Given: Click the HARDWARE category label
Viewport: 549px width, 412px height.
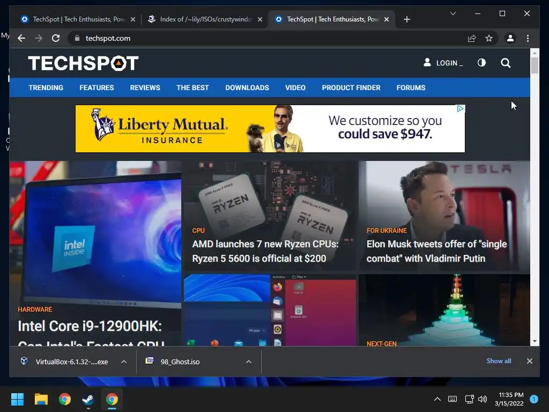Looking at the screenshot, I should tap(35, 310).
